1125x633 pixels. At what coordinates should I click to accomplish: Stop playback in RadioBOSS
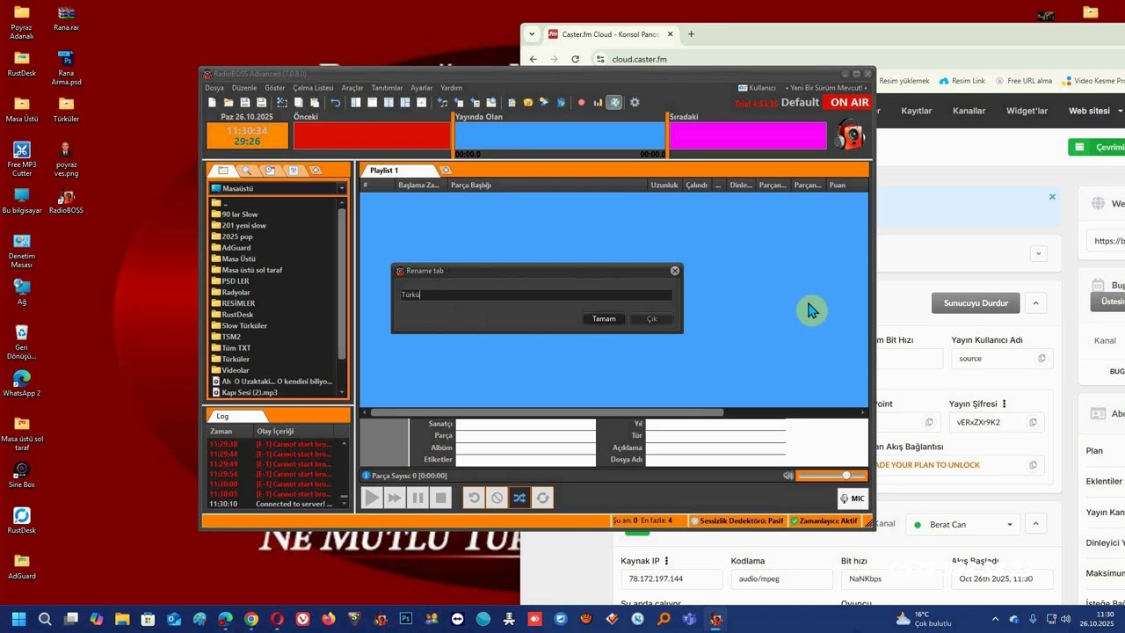click(x=440, y=498)
